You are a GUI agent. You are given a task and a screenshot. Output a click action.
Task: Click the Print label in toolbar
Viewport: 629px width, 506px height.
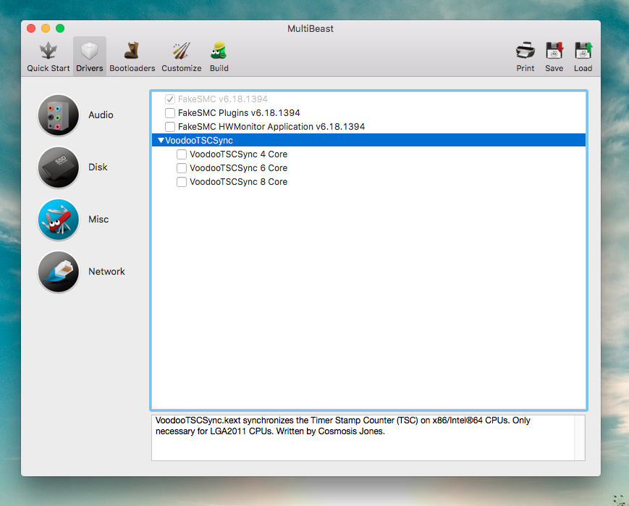point(525,68)
